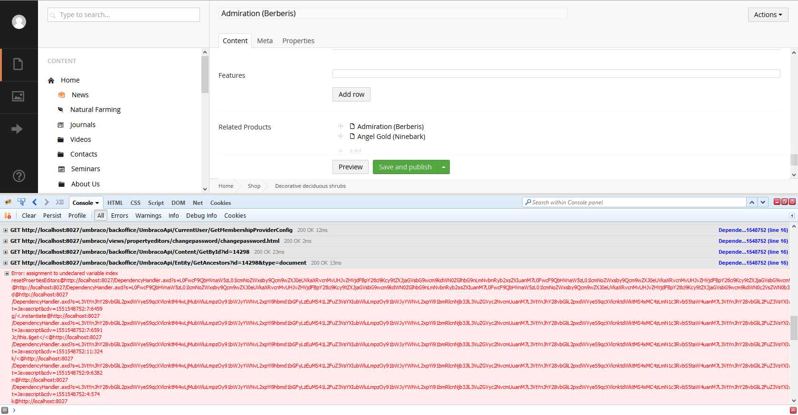Click the Preview button
The width and height of the screenshot is (798, 415).
tap(350, 167)
